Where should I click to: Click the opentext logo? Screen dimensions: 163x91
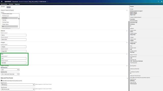(8, 2)
